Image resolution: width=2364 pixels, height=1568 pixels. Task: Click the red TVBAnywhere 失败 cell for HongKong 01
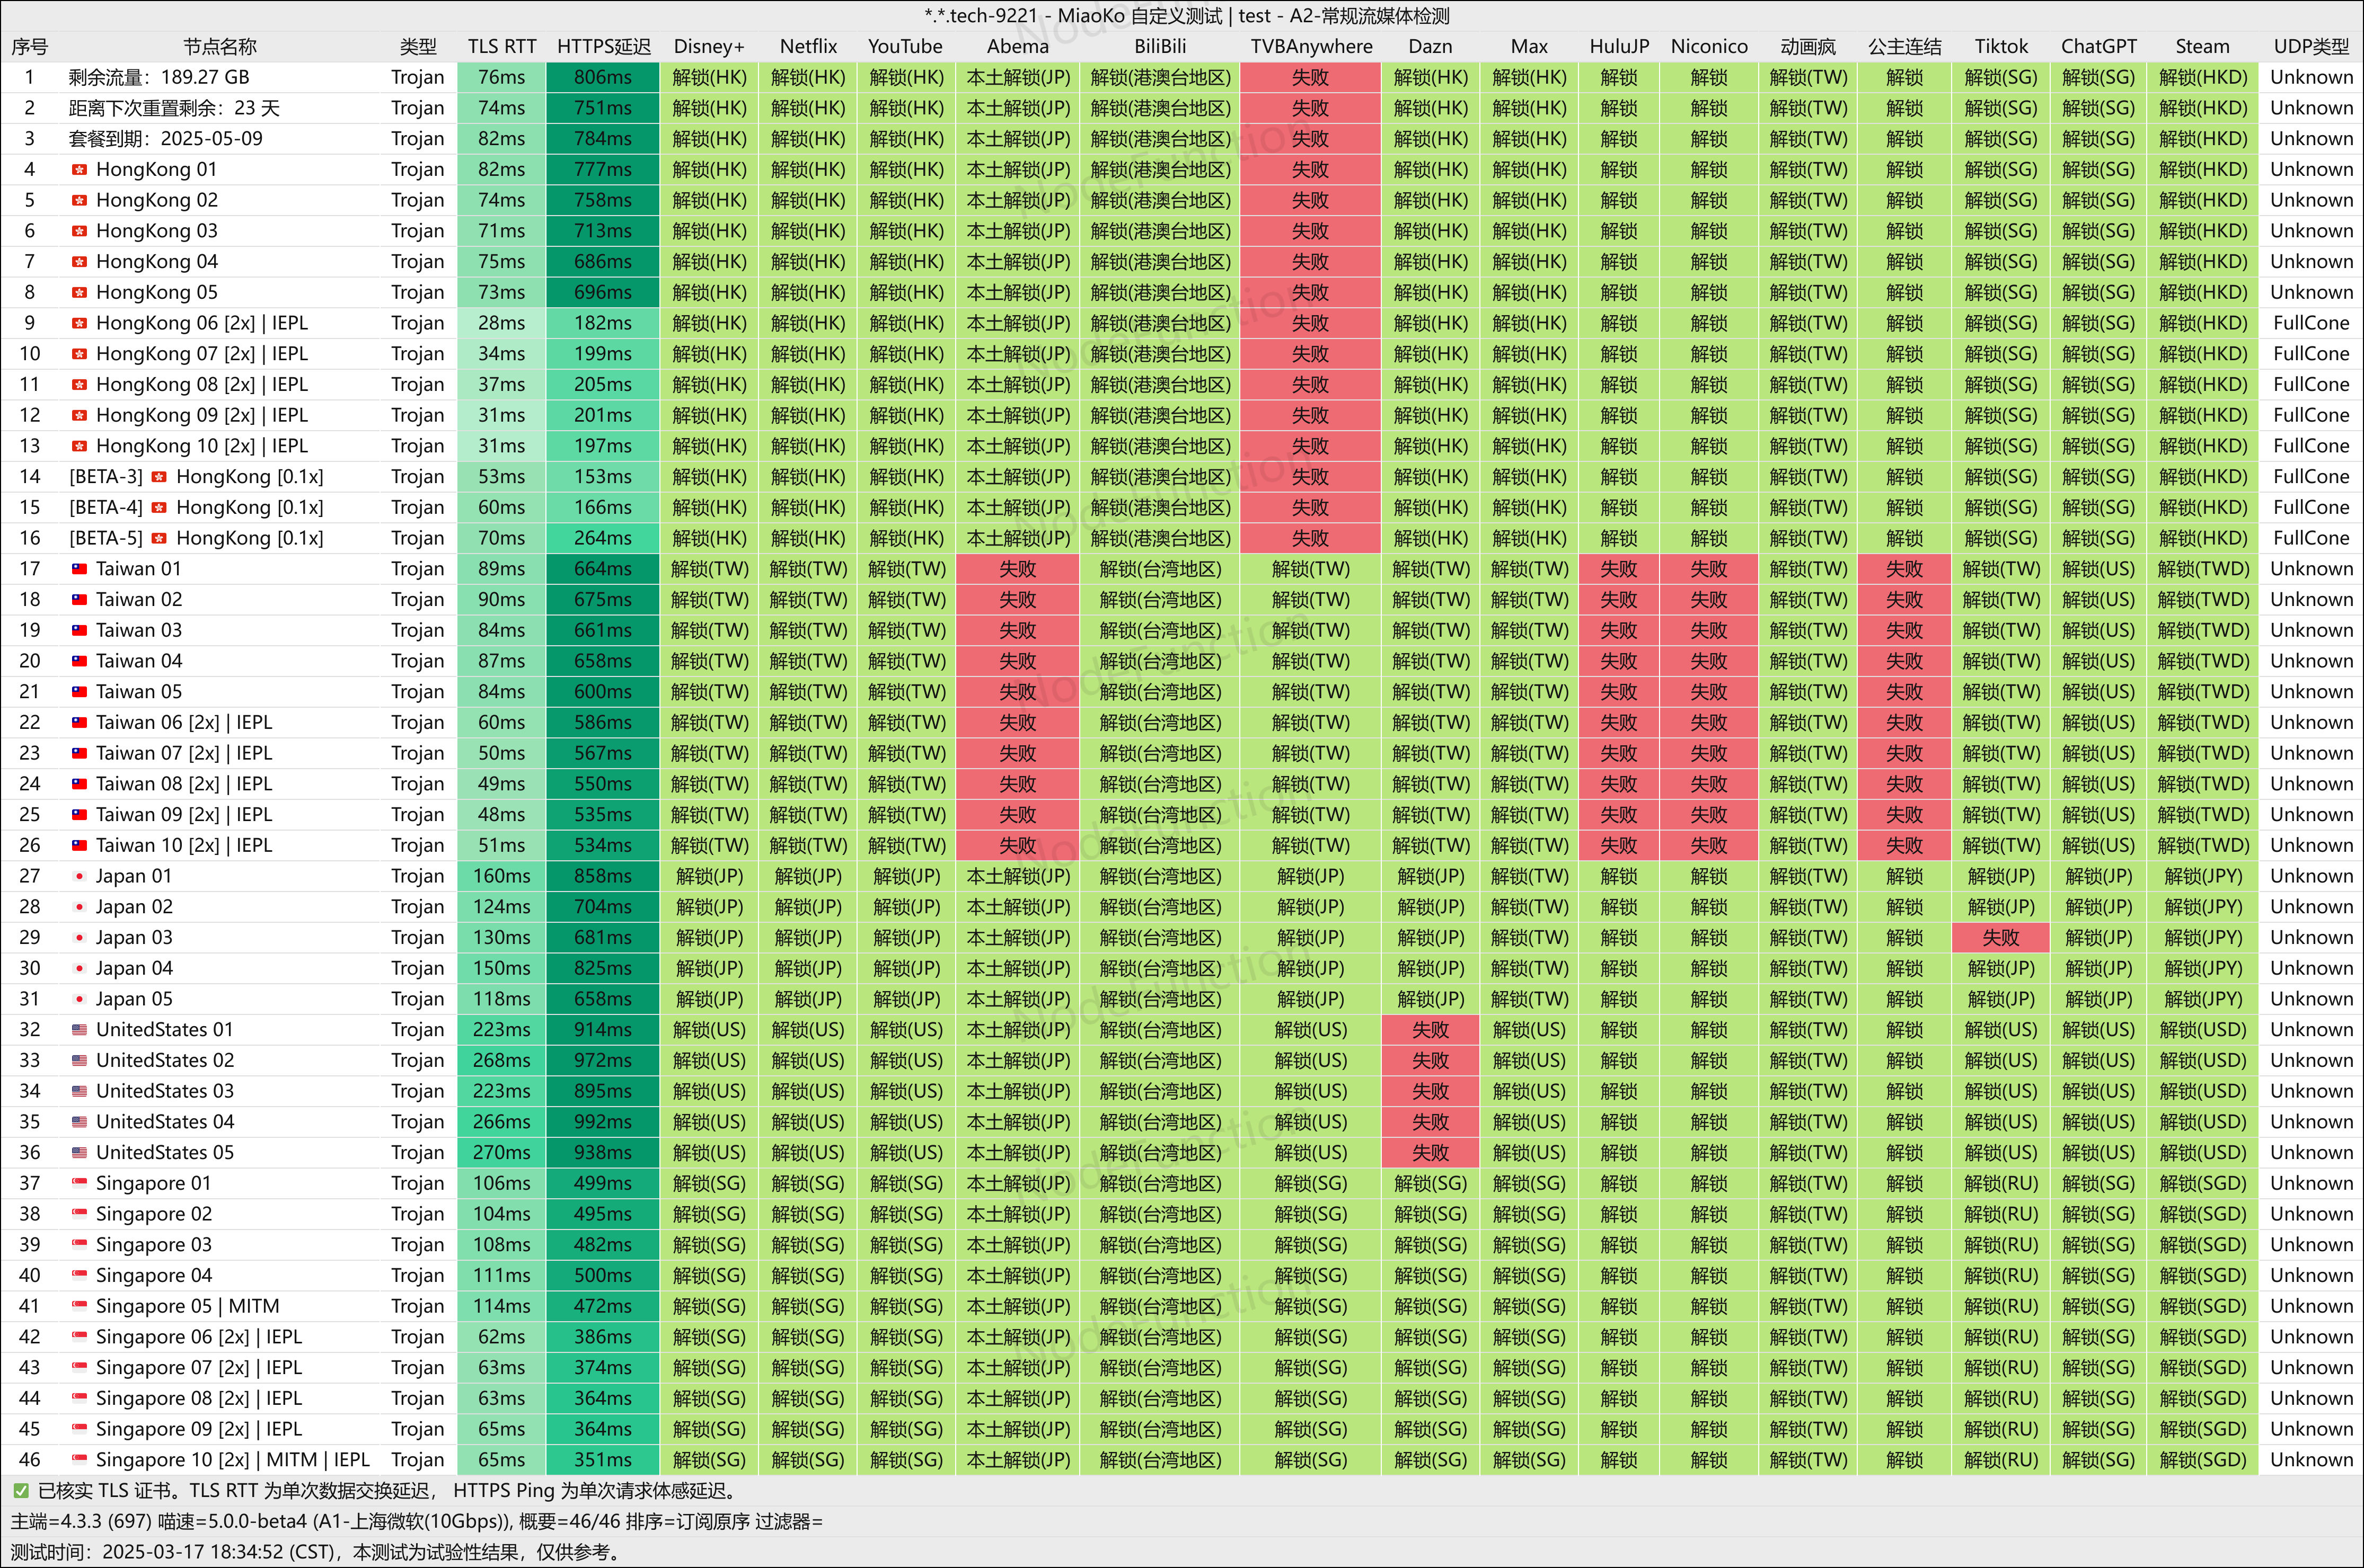[x=1311, y=170]
